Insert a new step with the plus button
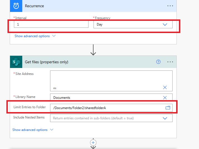Viewport: 199px width, 149px height. pos(93,143)
